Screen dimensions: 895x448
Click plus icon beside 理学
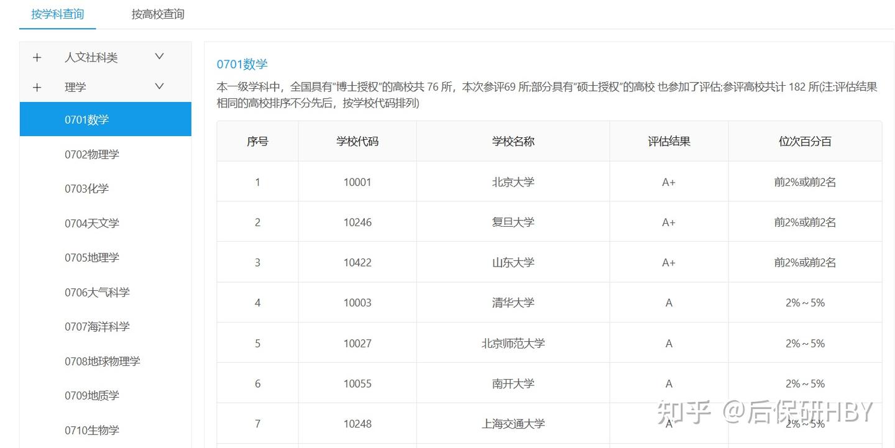[37, 87]
